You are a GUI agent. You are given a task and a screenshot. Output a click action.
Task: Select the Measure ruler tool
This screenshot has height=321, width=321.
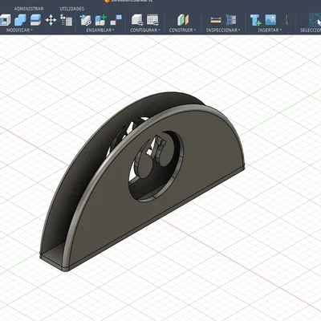point(216,20)
